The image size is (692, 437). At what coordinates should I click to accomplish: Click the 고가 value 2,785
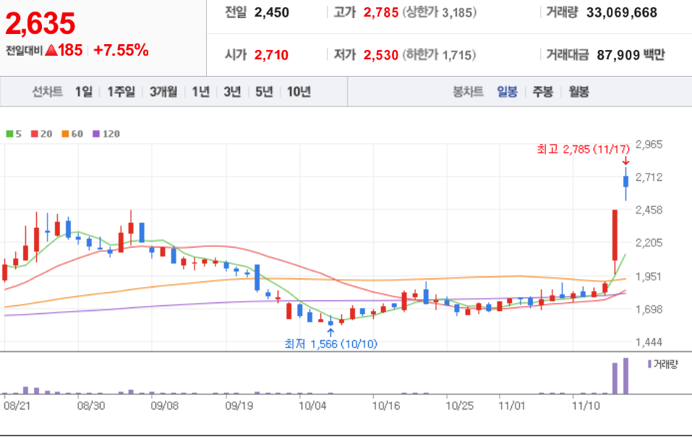(381, 13)
